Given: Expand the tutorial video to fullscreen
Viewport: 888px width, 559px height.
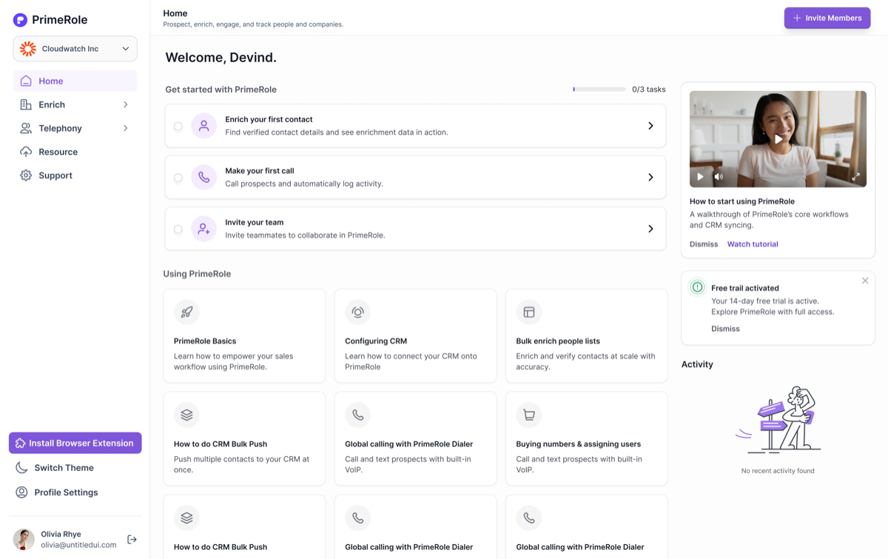Looking at the screenshot, I should (x=855, y=177).
